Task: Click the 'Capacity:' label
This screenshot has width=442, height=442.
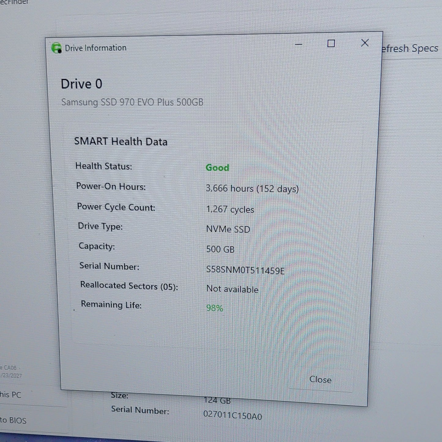Action: 97,246
